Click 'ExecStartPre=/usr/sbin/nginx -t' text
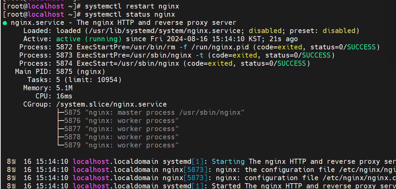 [x=140, y=56]
